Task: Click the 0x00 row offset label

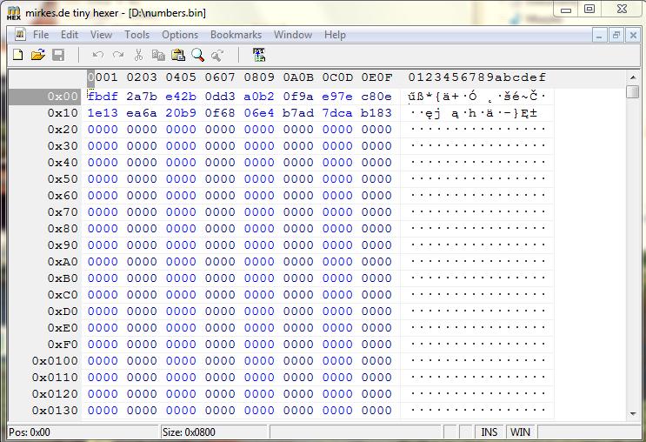Action: click(x=63, y=97)
